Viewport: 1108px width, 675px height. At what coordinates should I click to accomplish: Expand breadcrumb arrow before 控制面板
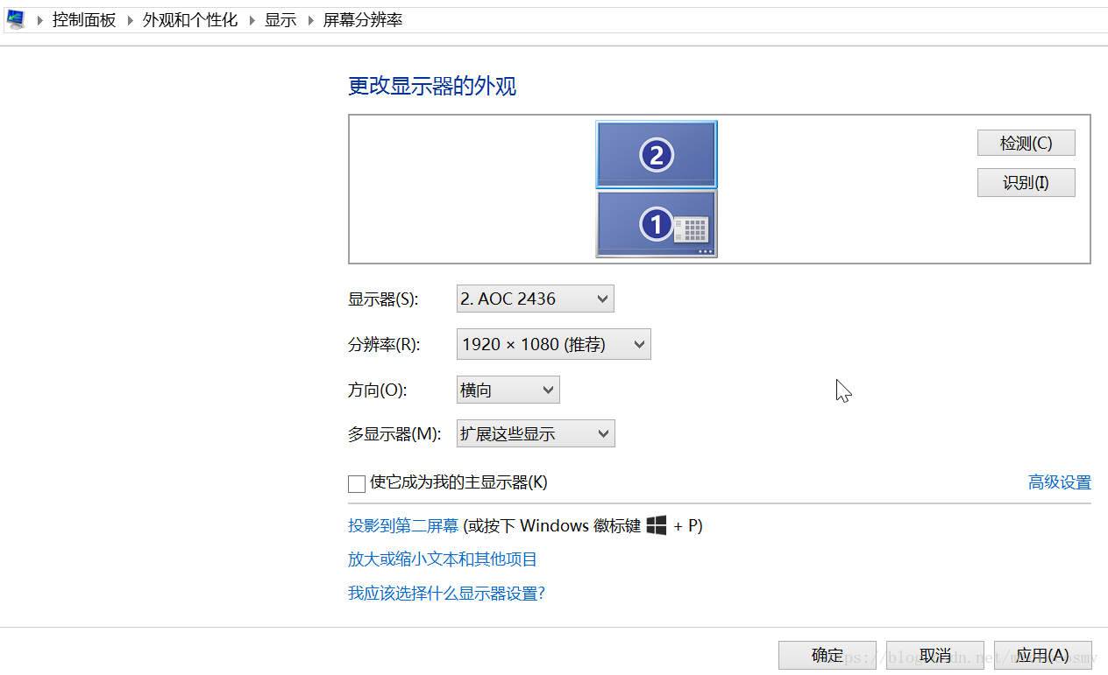[40, 20]
